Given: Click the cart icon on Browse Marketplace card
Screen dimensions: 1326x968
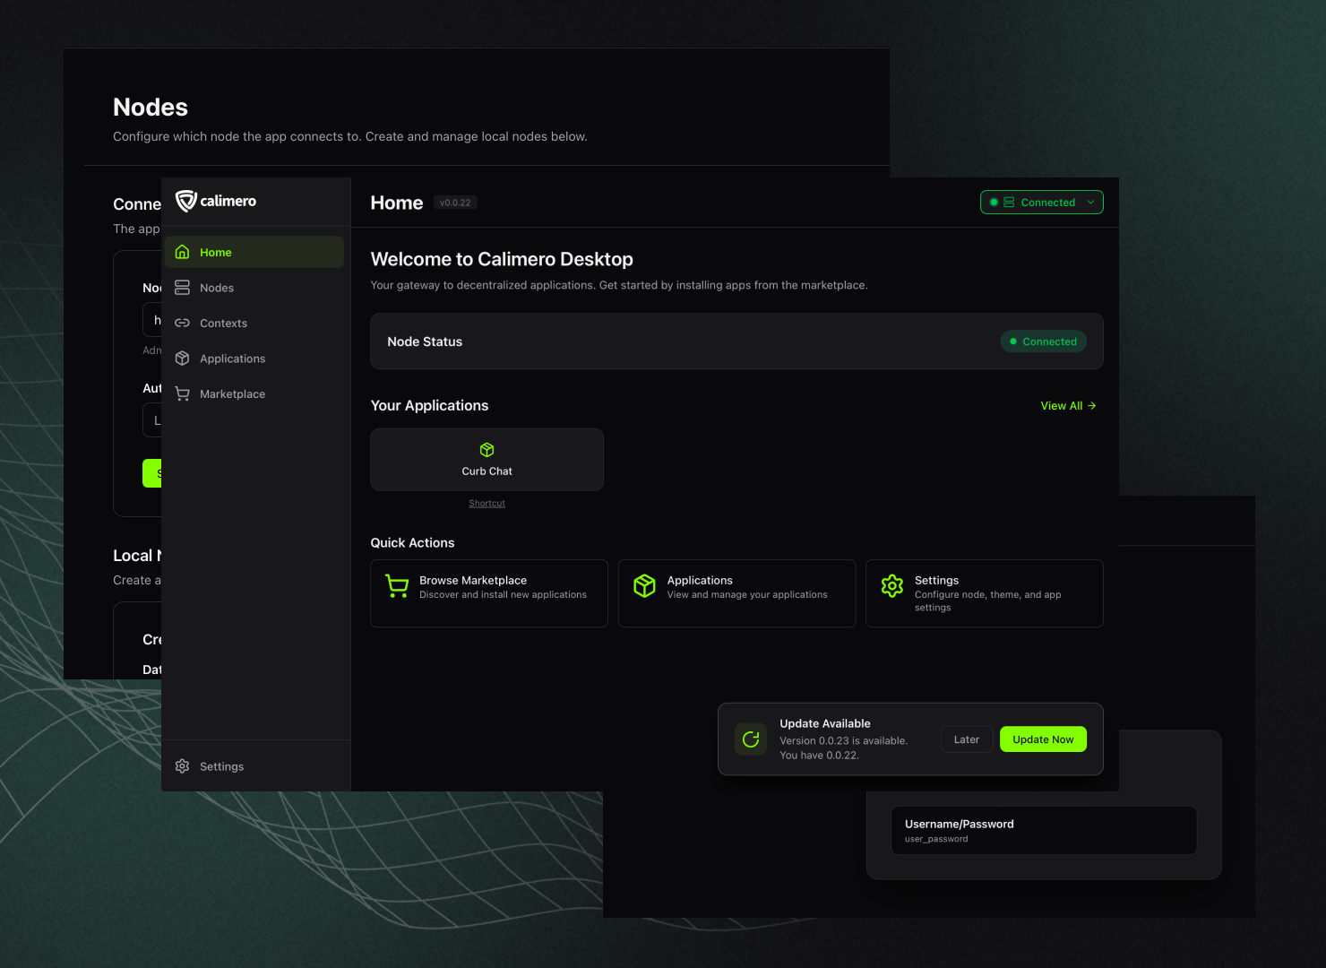Looking at the screenshot, I should pos(397,585).
